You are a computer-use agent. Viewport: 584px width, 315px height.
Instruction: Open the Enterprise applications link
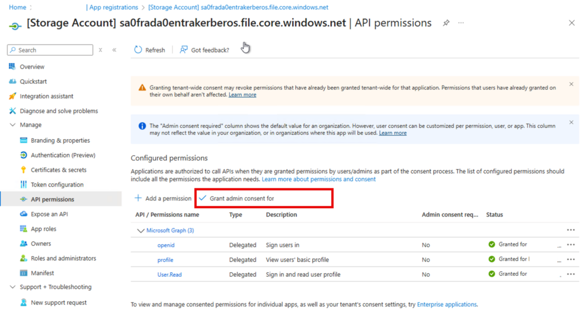coord(447,304)
